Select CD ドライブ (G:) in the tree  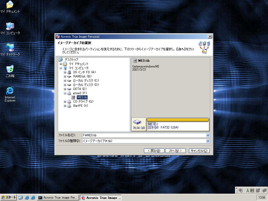(x=83, y=102)
